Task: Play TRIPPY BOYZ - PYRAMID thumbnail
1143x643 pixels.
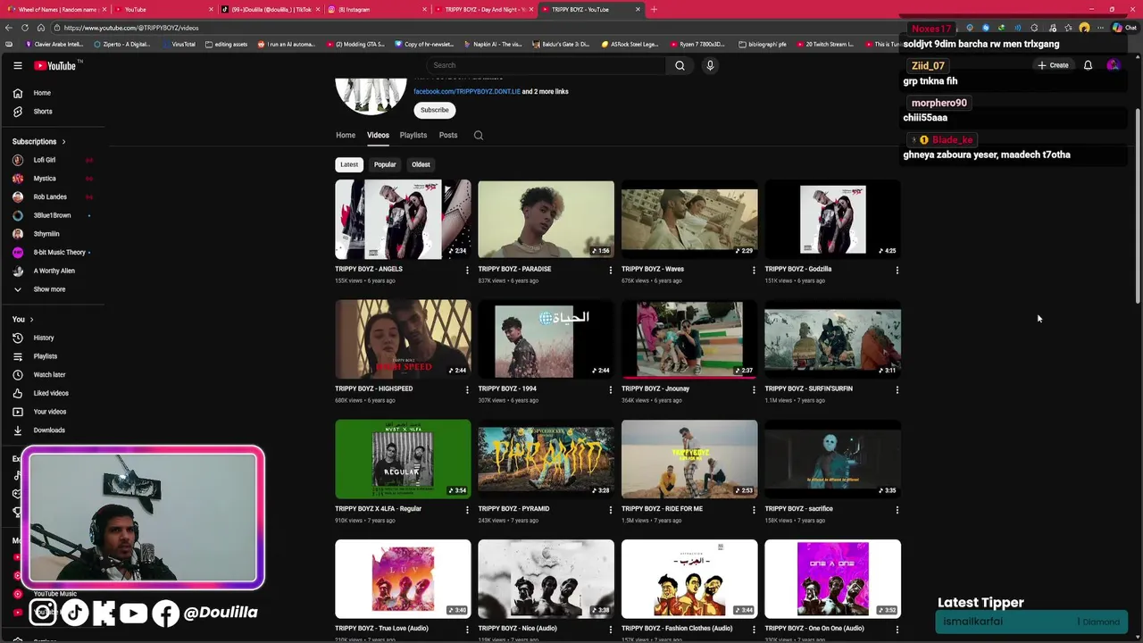Action: tap(546, 459)
